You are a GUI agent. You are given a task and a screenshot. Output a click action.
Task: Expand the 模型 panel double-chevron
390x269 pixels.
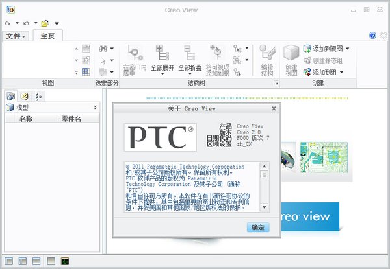pyautogui.click(x=95, y=107)
